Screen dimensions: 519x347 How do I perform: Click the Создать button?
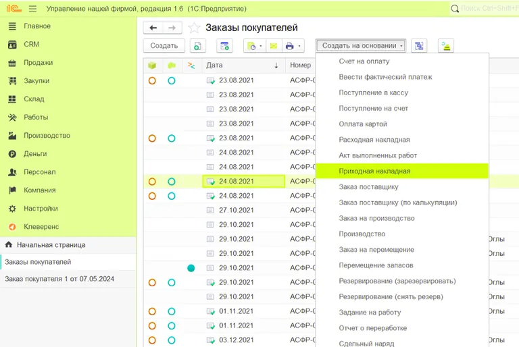click(x=164, y=46)
